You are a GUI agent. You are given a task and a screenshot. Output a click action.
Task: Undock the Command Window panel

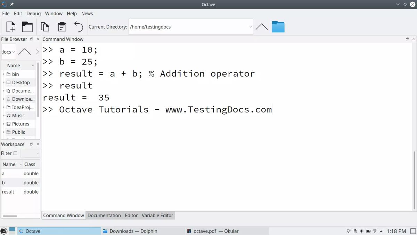coord(407,39)
